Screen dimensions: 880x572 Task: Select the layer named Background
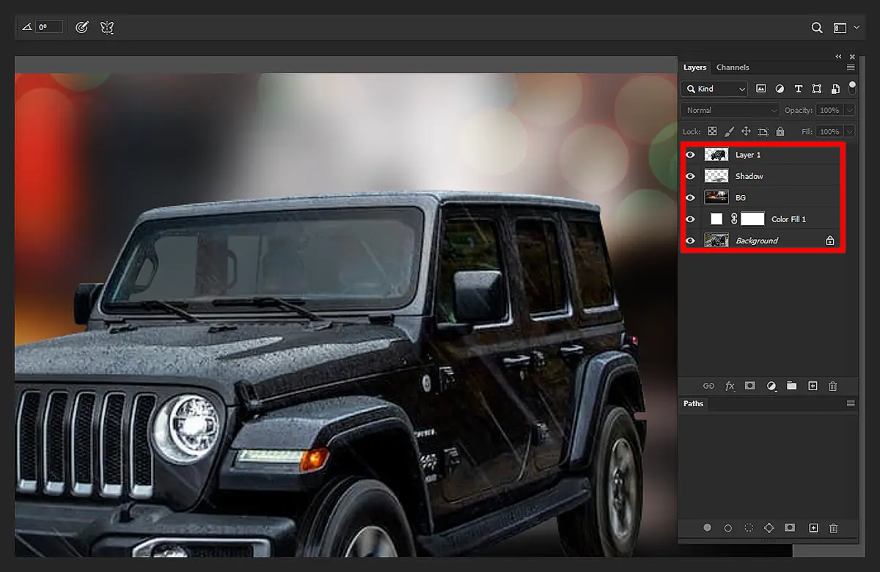pyautogui.click(x=757, y=240)
